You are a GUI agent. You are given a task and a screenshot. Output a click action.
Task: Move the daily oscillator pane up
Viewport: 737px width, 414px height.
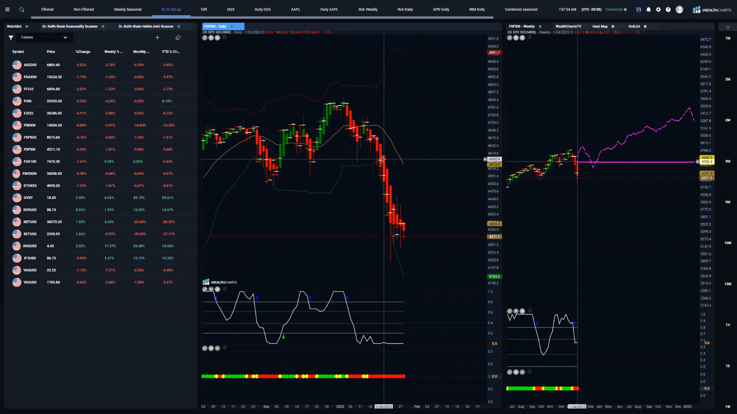[218, 289]
